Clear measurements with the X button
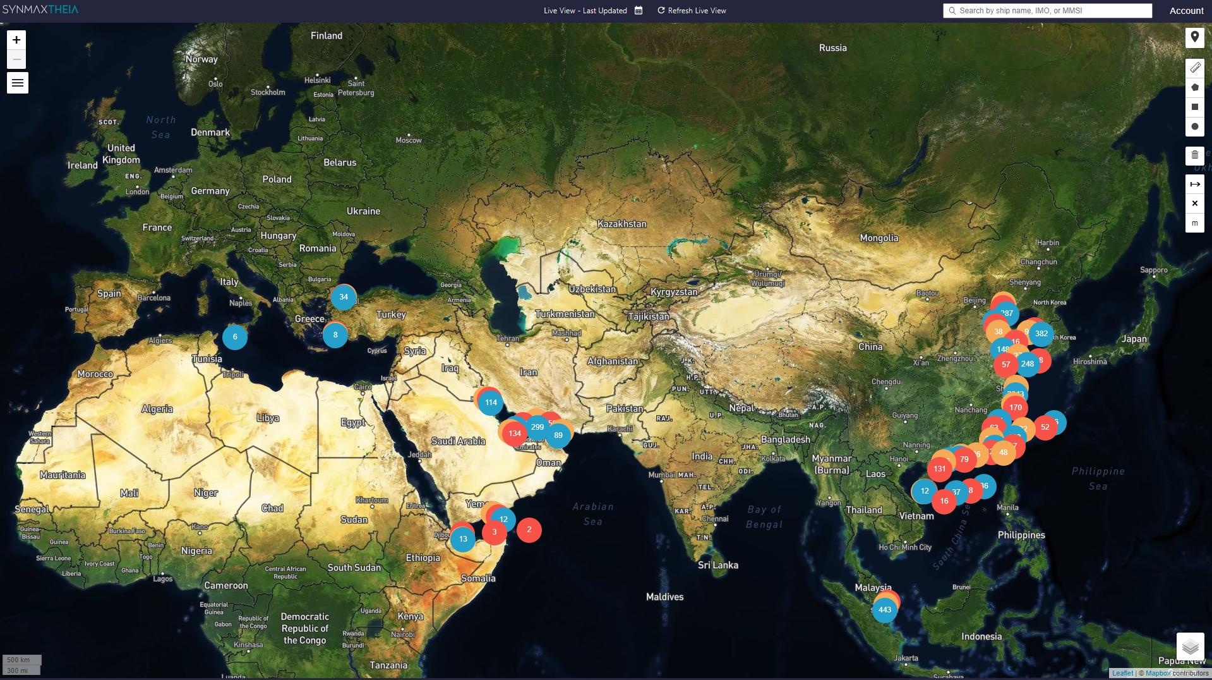Screen dimensions: 1212x680 (x=1194, y=203)
